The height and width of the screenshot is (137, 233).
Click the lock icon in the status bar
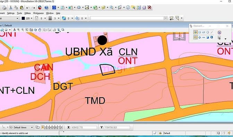pyautogui.click(x=160, y=133)
